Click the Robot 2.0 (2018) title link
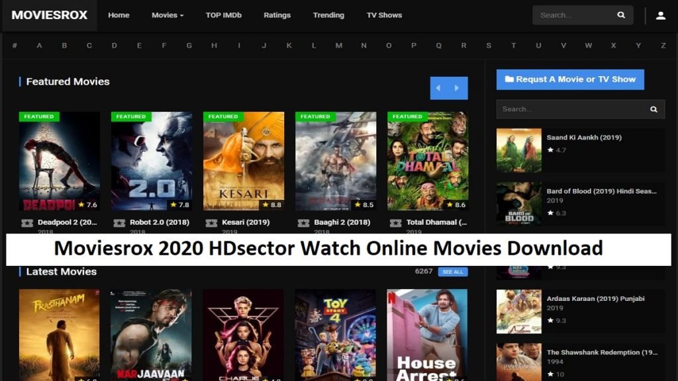 (160, 222)
